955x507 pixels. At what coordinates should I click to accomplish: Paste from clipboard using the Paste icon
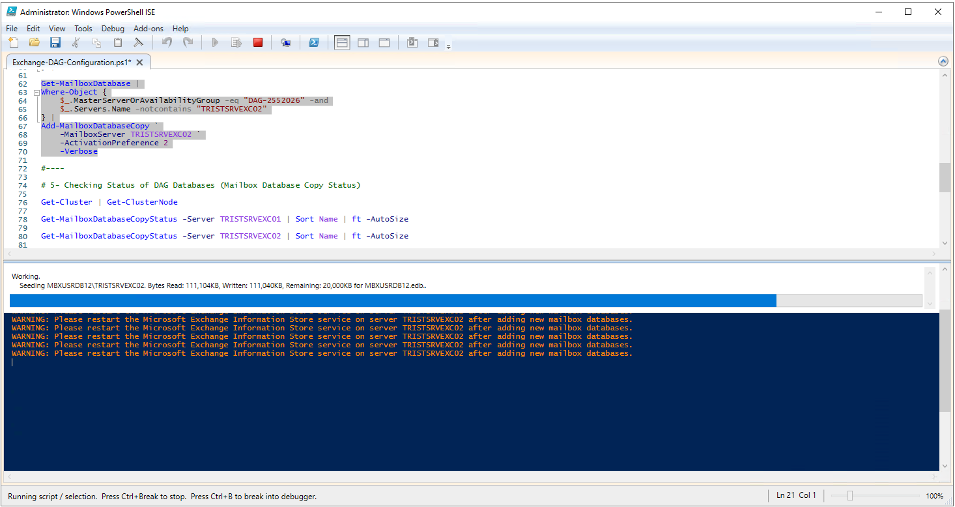click(x=118, y=43)
